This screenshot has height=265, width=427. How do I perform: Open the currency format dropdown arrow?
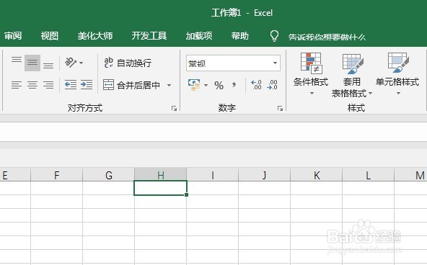click(206, 86)
